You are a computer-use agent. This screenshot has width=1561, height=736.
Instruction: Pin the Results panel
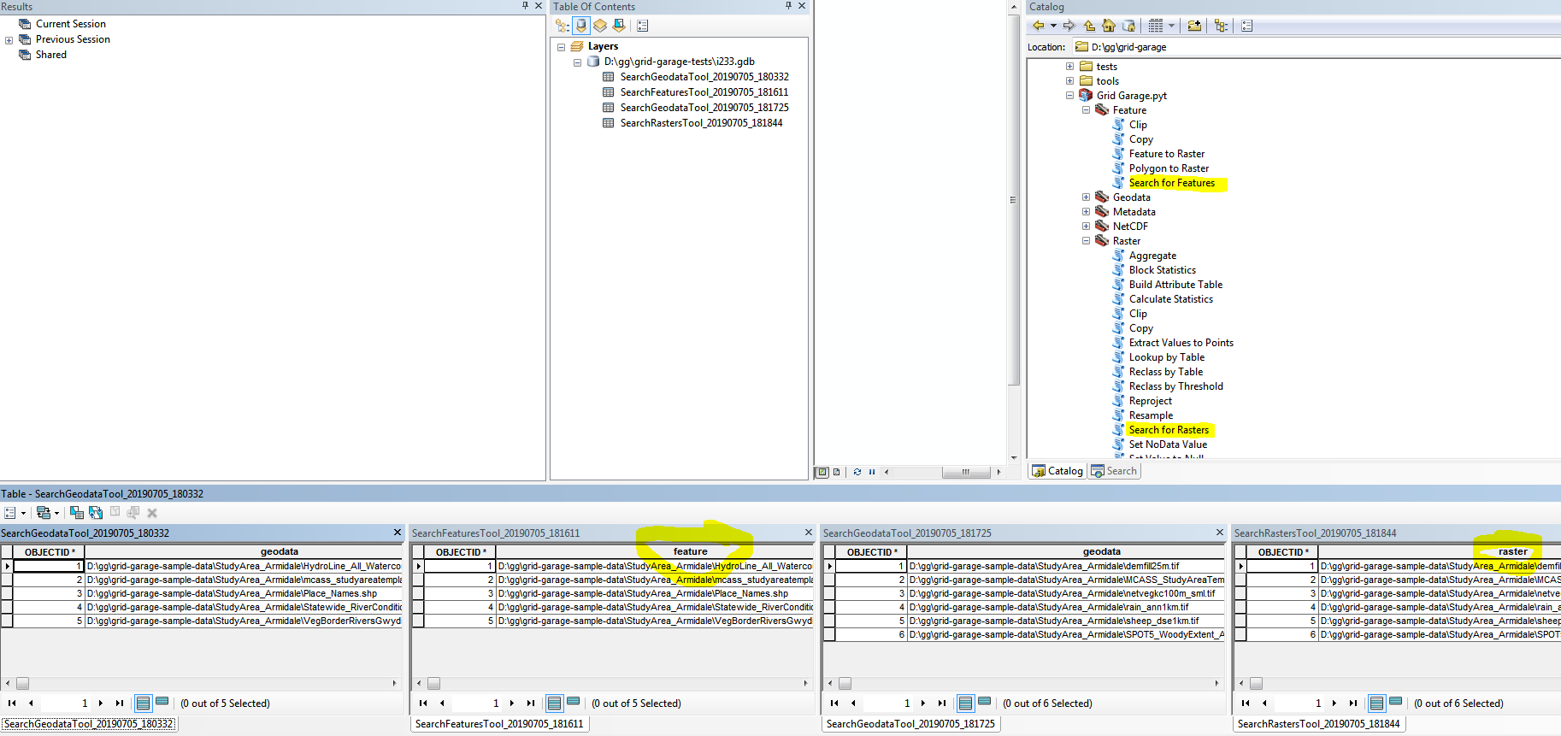[x=525, y=6]
